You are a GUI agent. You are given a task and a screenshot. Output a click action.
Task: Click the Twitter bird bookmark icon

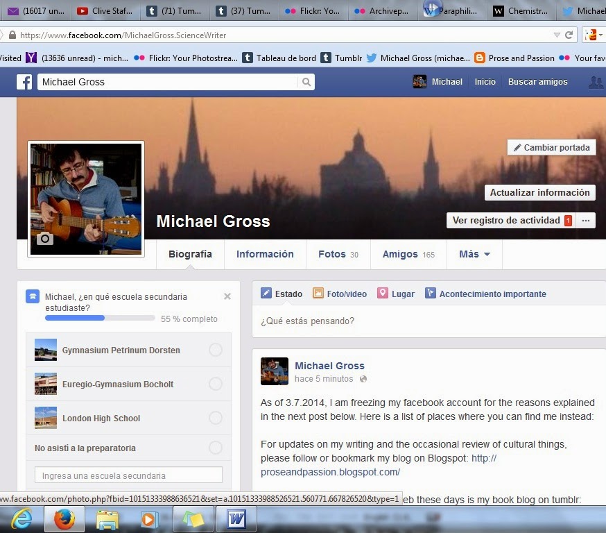point(372,58)
